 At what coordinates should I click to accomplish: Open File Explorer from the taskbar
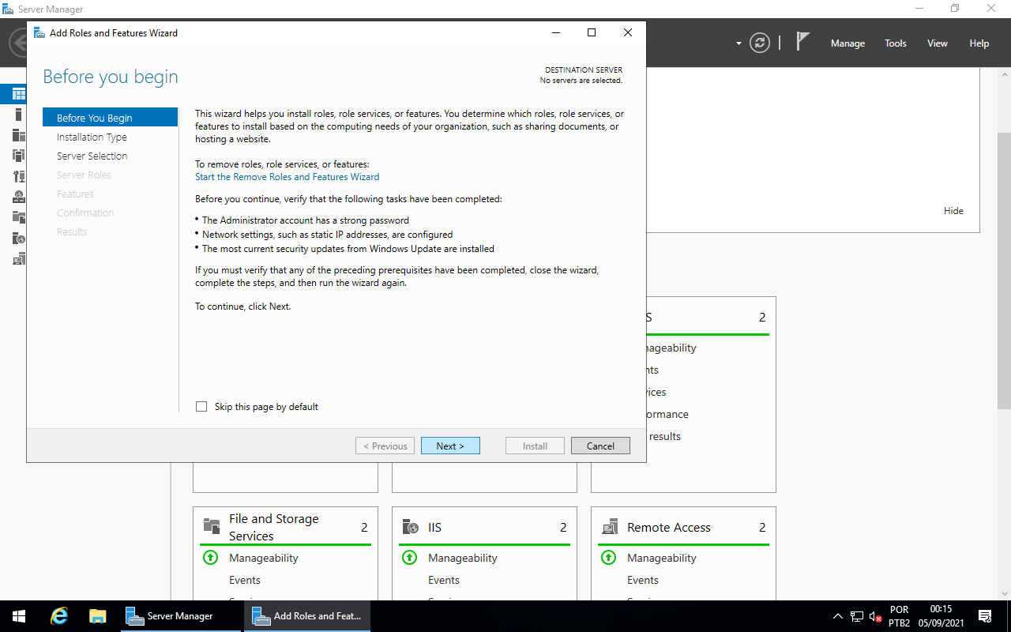97,615
